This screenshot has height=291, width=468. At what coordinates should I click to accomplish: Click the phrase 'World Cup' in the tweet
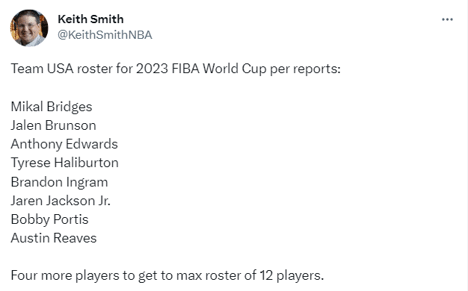(234, 69)
